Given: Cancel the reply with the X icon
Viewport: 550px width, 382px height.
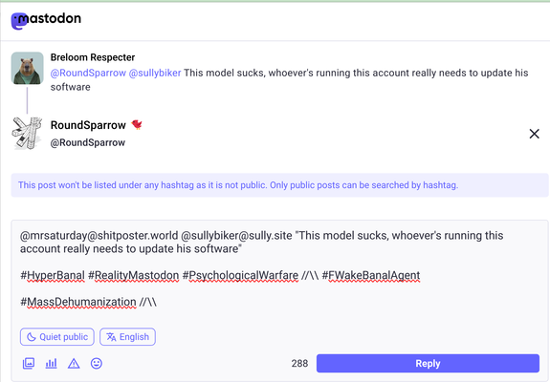Looking at the screenshot, I should tap(534, 134).
